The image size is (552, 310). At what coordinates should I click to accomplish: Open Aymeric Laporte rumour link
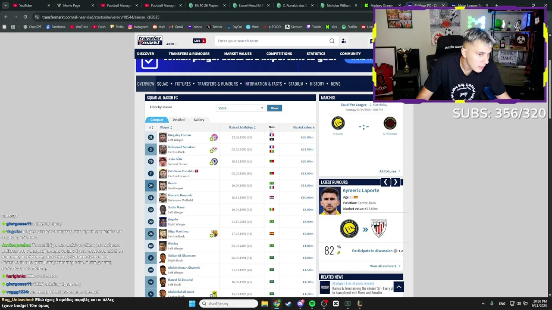pos(361,190)
